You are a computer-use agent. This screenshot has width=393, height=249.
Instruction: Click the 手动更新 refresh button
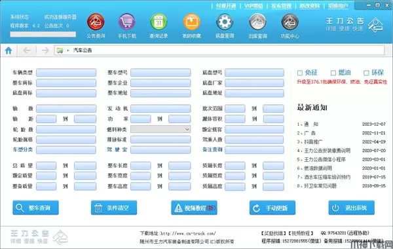[272, 208]
